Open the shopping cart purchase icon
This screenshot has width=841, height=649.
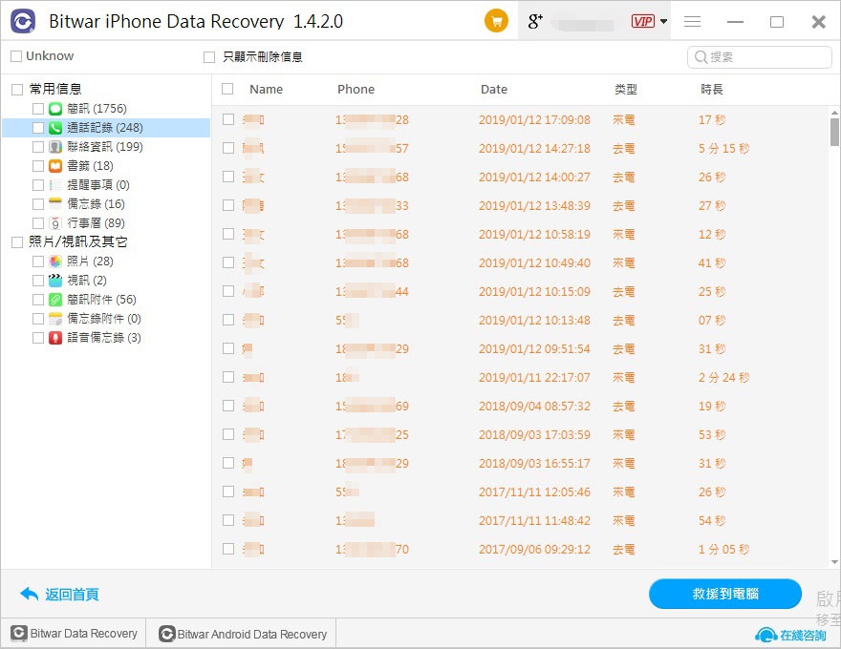(496, 21)
